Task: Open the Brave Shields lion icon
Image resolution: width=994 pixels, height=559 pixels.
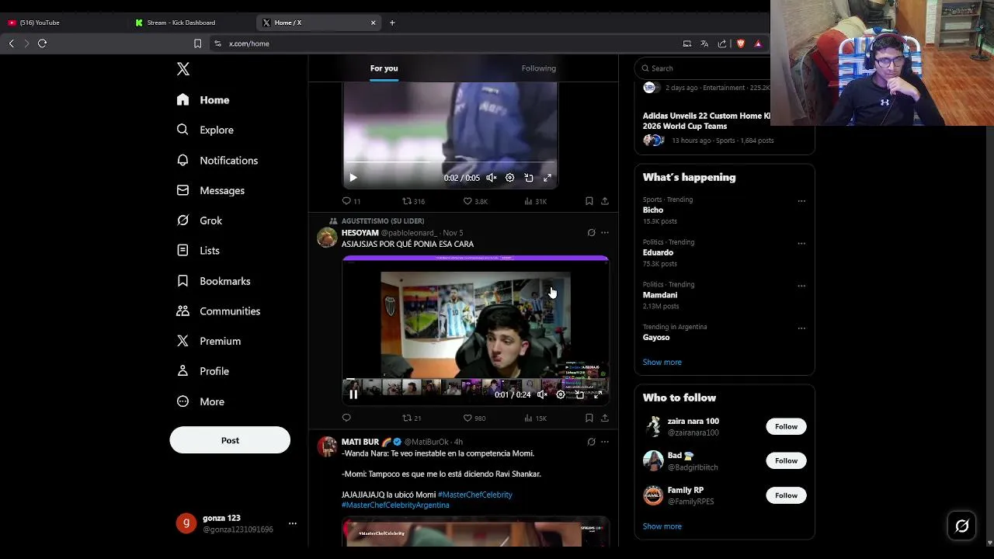Action: coord(741,43)
